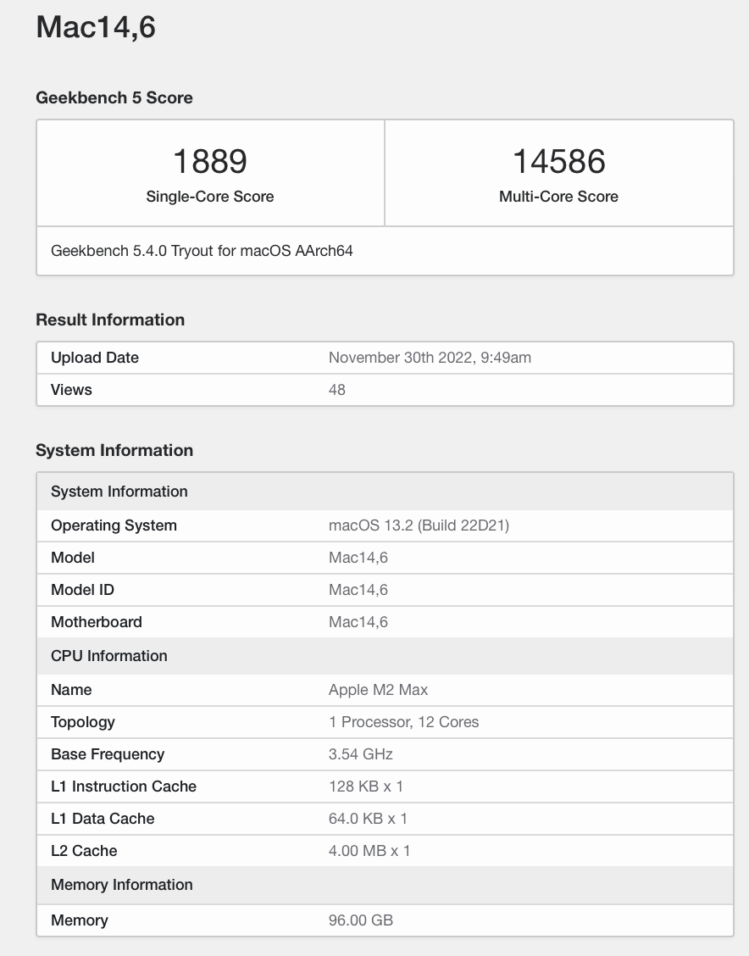
Task: Click the Motherboard row label
Action: pos(97,622)
